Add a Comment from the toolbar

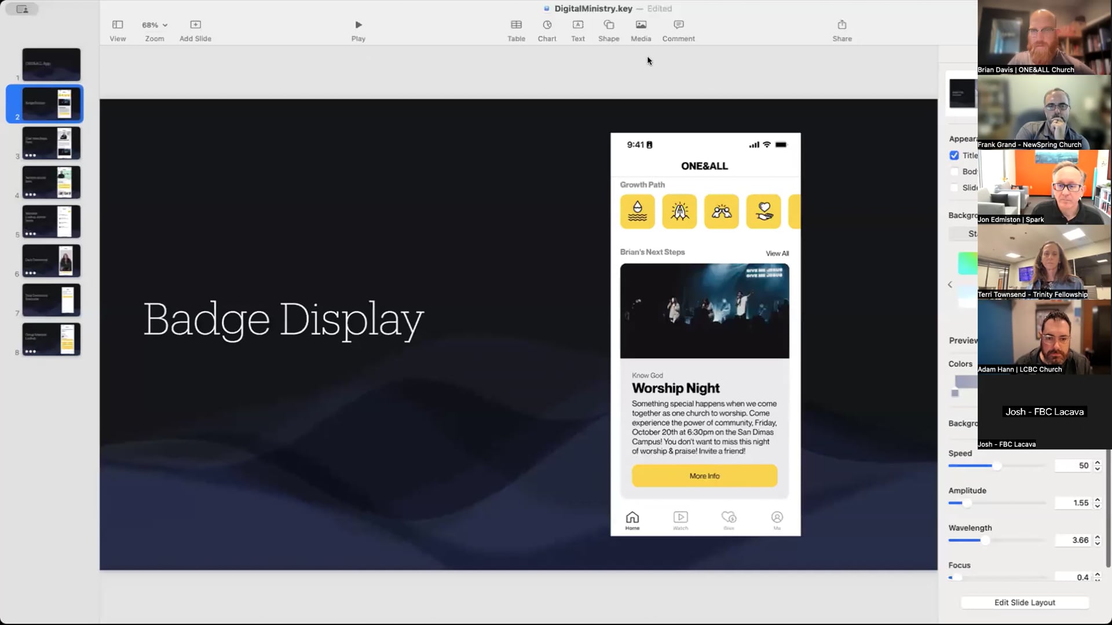point(679,31)
